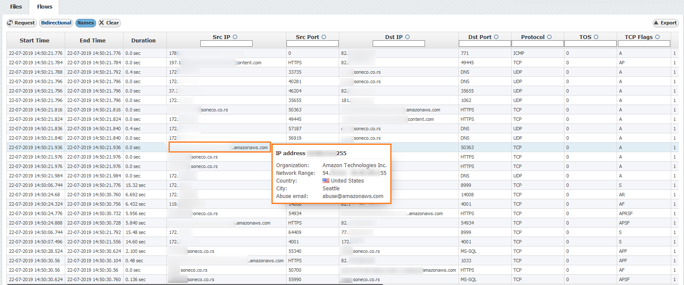Toggle the Bidirectional option
The image size is (684, 285).
coord(56,23)
